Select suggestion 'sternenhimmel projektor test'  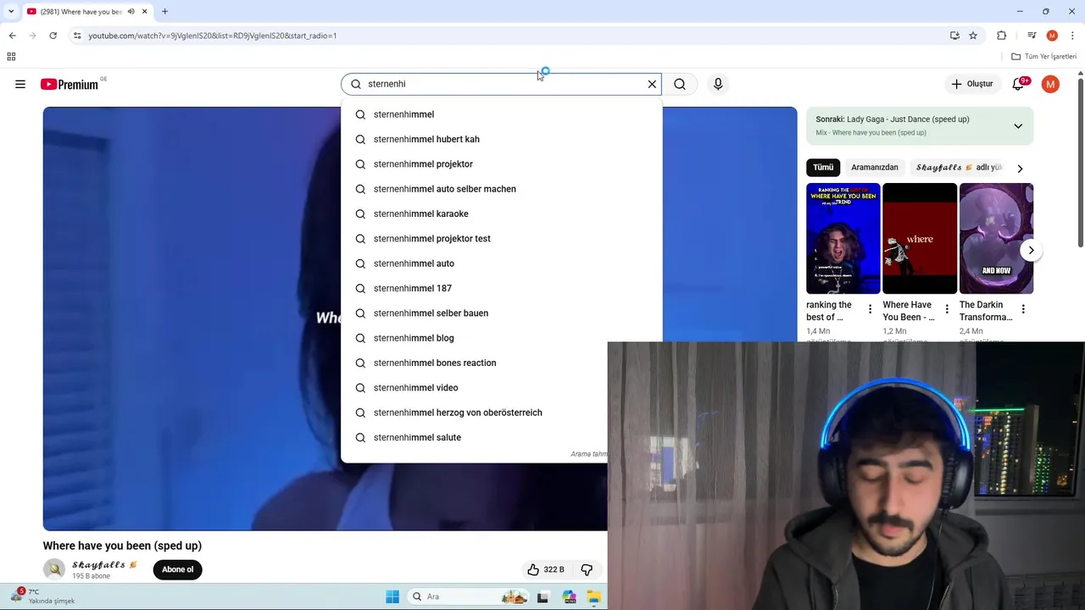click(501, 239)
